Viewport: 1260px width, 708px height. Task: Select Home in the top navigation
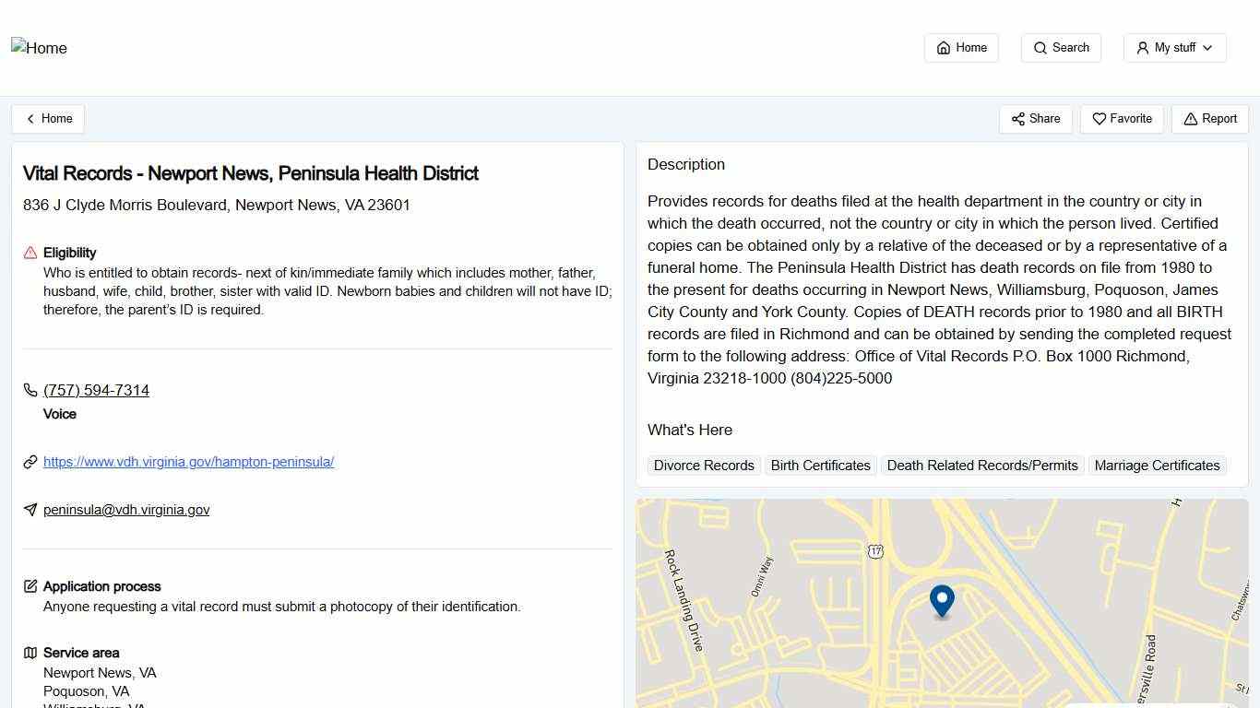[x=961, y=47]
